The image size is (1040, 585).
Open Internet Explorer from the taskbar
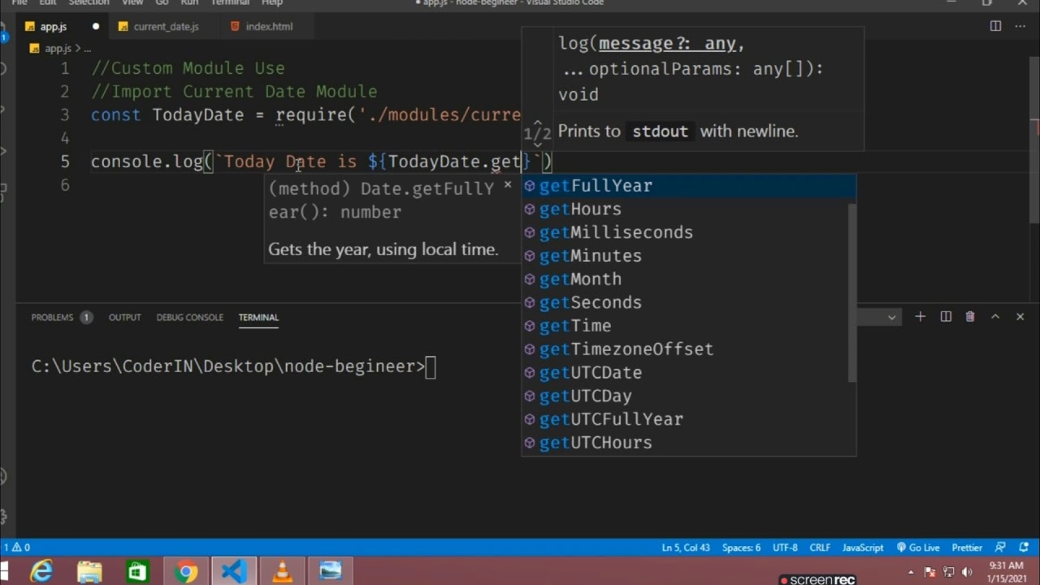(41, 572)
